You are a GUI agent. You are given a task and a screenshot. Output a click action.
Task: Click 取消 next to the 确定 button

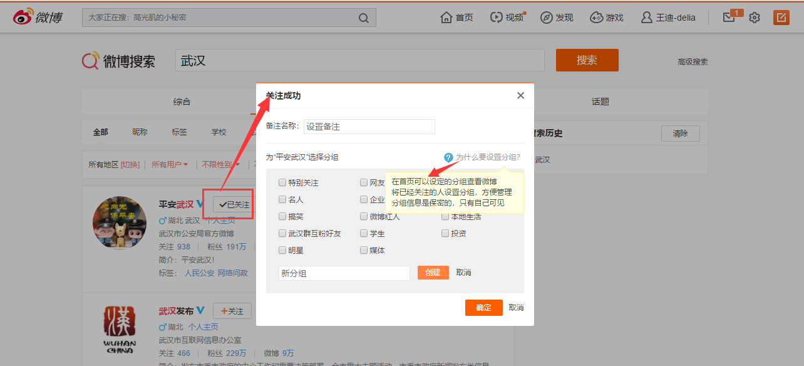click(x=516, y=308)
